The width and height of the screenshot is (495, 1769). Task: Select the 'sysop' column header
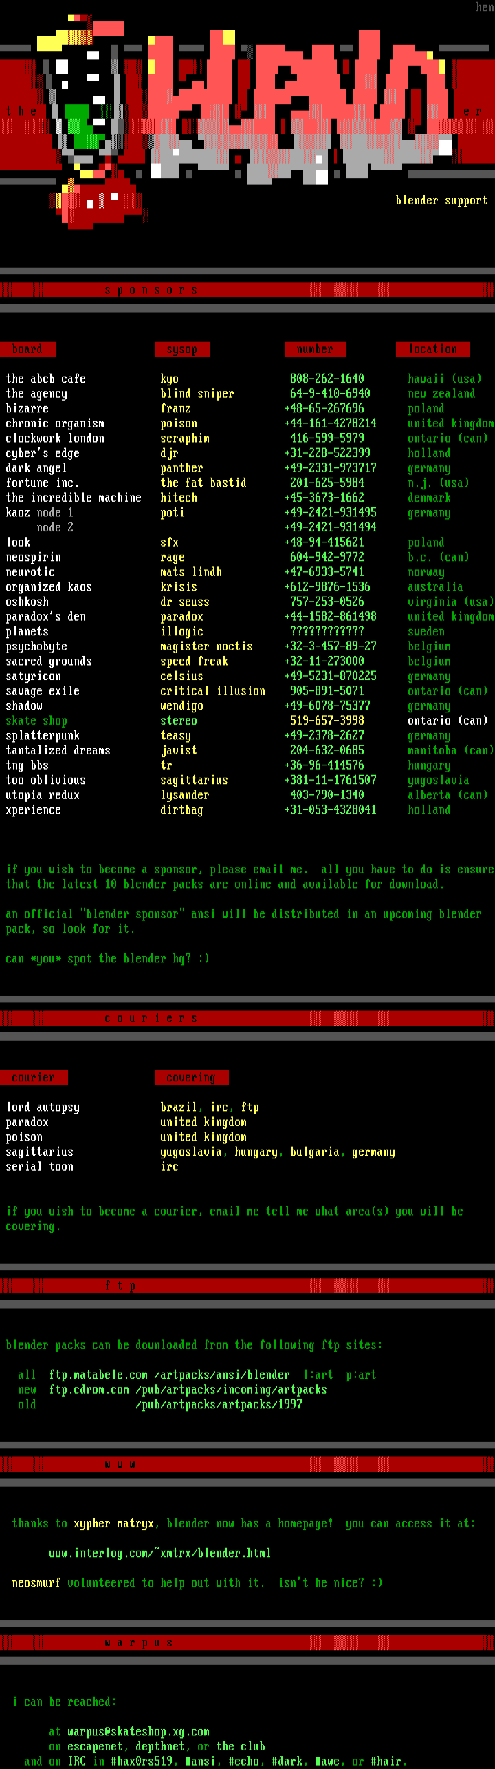[182, 349]
